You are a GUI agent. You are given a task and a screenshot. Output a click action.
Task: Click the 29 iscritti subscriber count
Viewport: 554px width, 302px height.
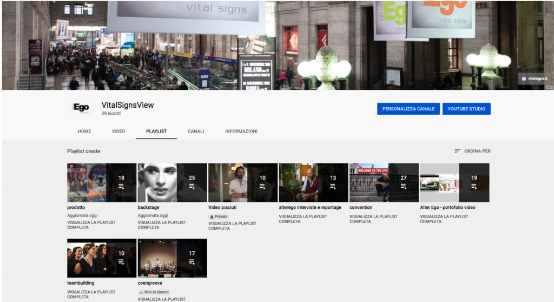[111, 114]
